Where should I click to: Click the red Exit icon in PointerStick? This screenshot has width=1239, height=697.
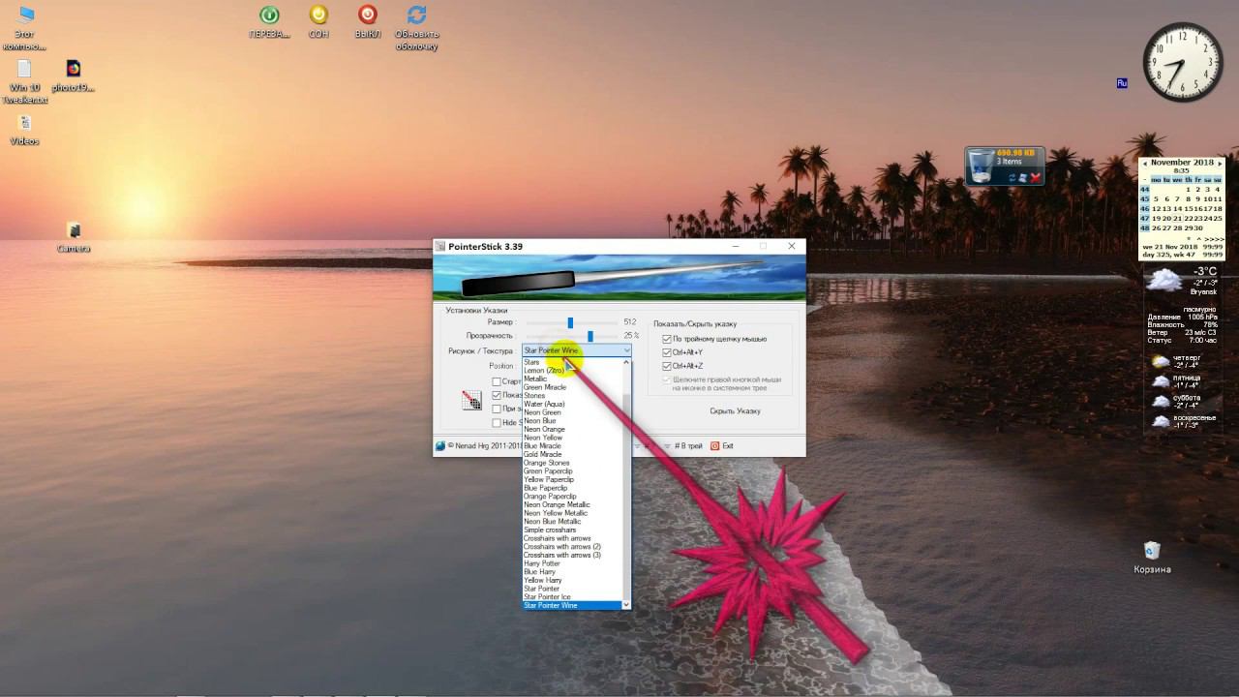[x=715, y=446]
